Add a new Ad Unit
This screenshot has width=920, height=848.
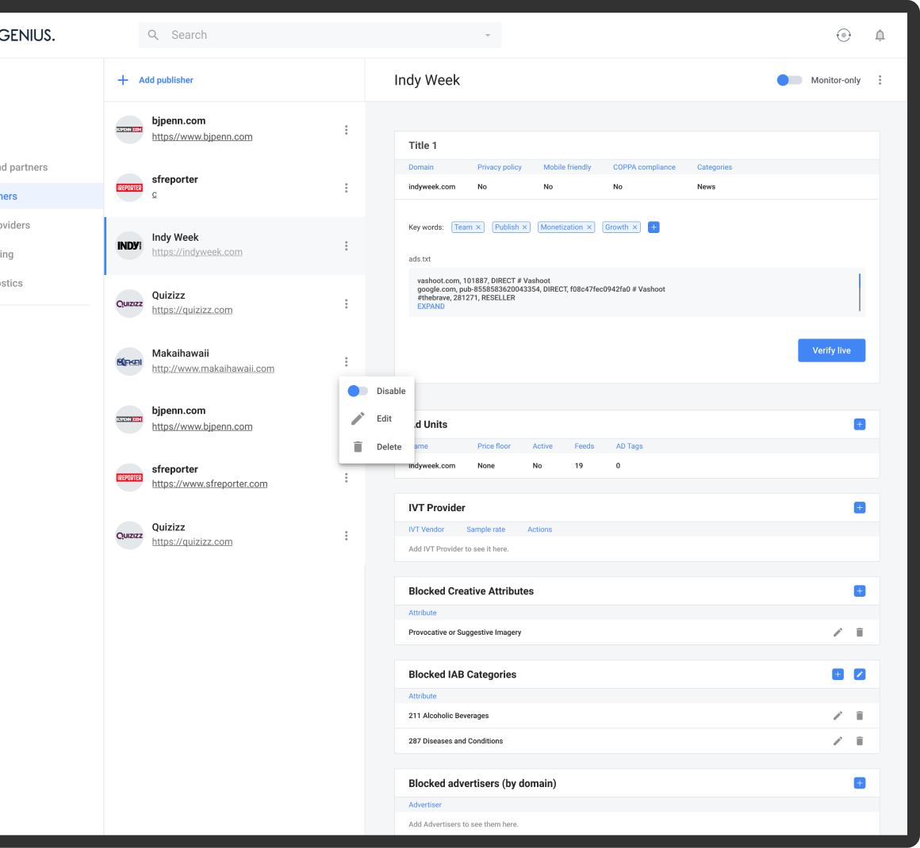point(860,425)
